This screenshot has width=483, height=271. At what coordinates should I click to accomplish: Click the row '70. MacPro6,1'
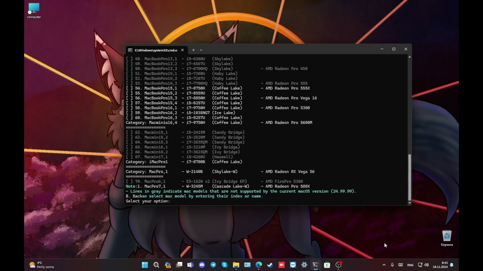(x=214, y=181)
